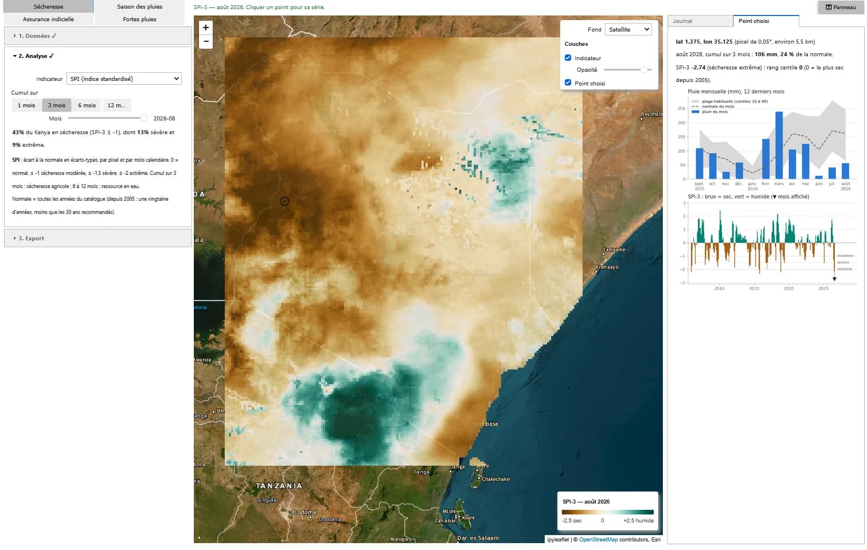The image size is (867, 550).
Task: Open the Fond basemap dropdown
Action: [x=628, y=29]
